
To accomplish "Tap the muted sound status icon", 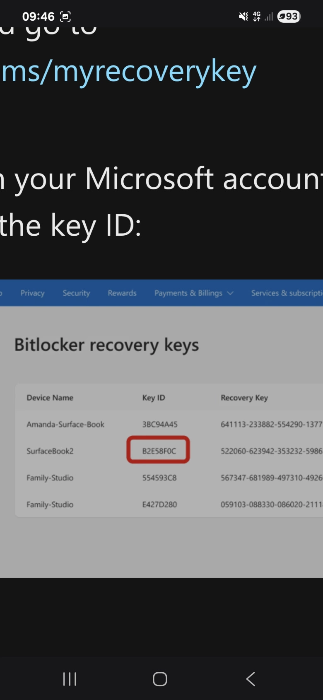I will click(243, 17).
